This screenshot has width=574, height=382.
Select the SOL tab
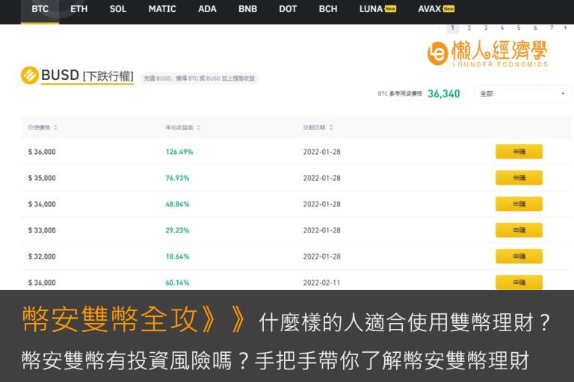(x=118, y=9)
